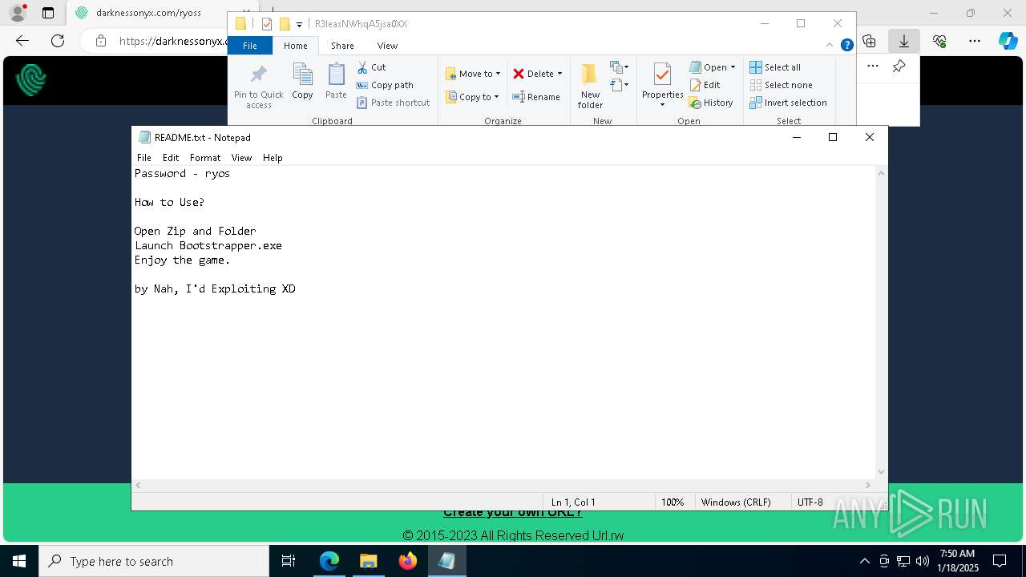This screenshot has width=1026, height=577.
Task: Select Explorer Home ribbon tab
Action: point(296,46)
